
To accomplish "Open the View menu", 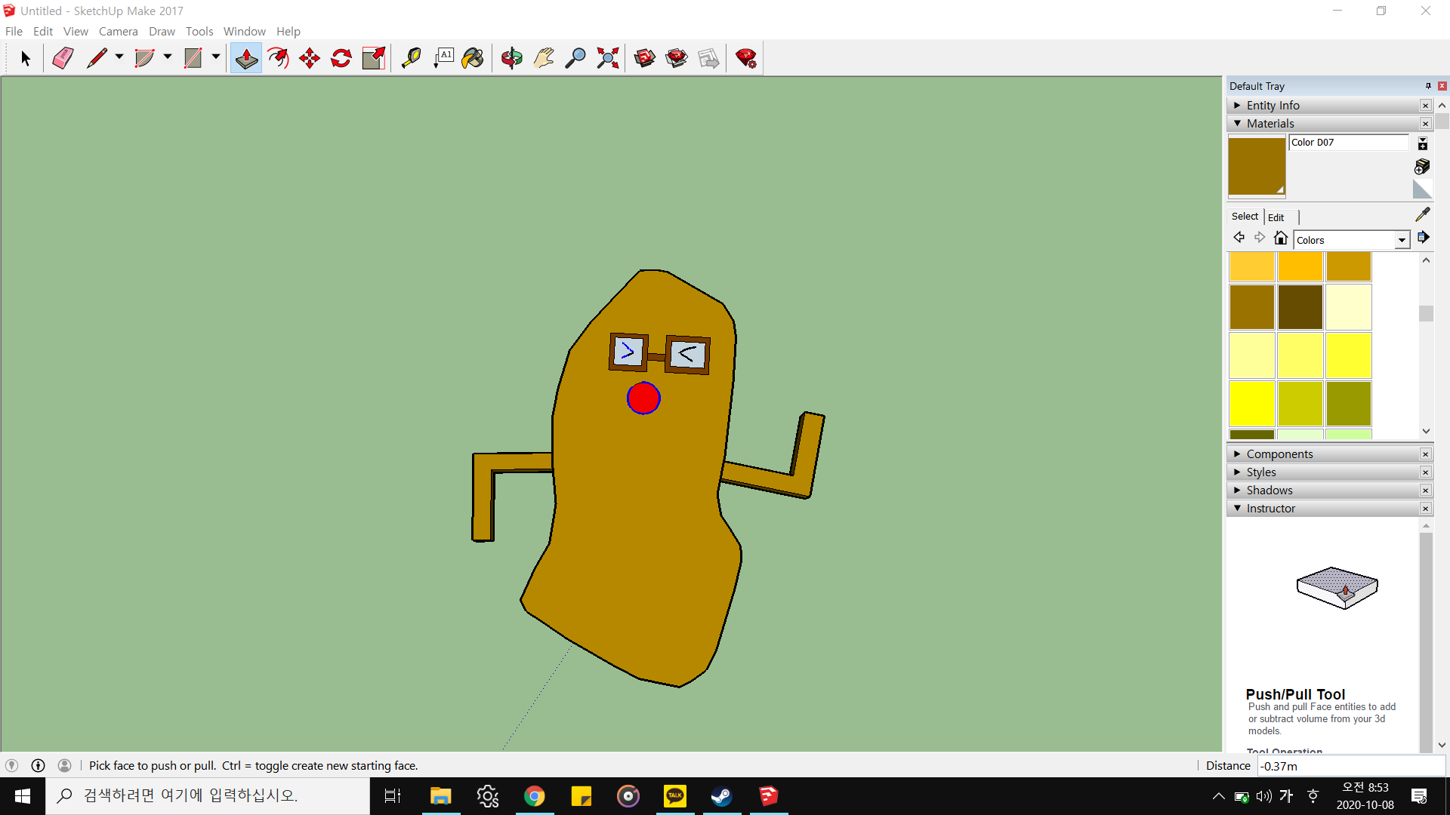I will tap(76, 31).
